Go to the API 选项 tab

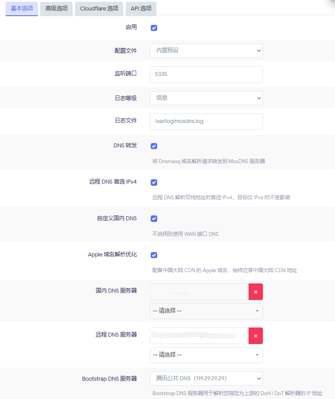point(141,9)
